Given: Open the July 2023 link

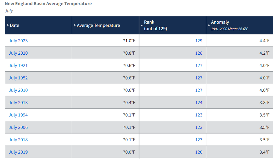Looking at the screenshot, I should point(18,41).
